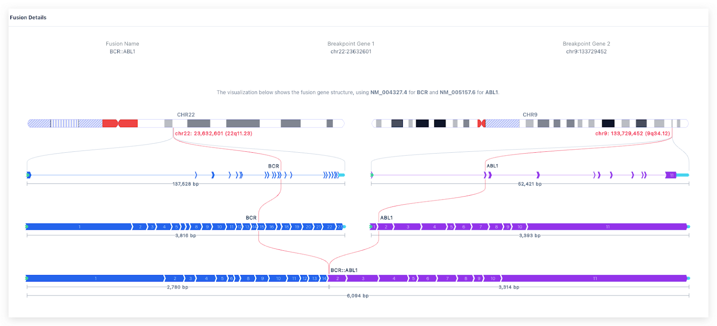This screenshot has height=326, width=717.
Task: Click the red centromere on the CHR9 ideogram
Action: point(482,123)
